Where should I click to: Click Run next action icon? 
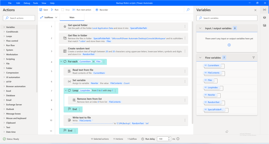tap(74, 10)
